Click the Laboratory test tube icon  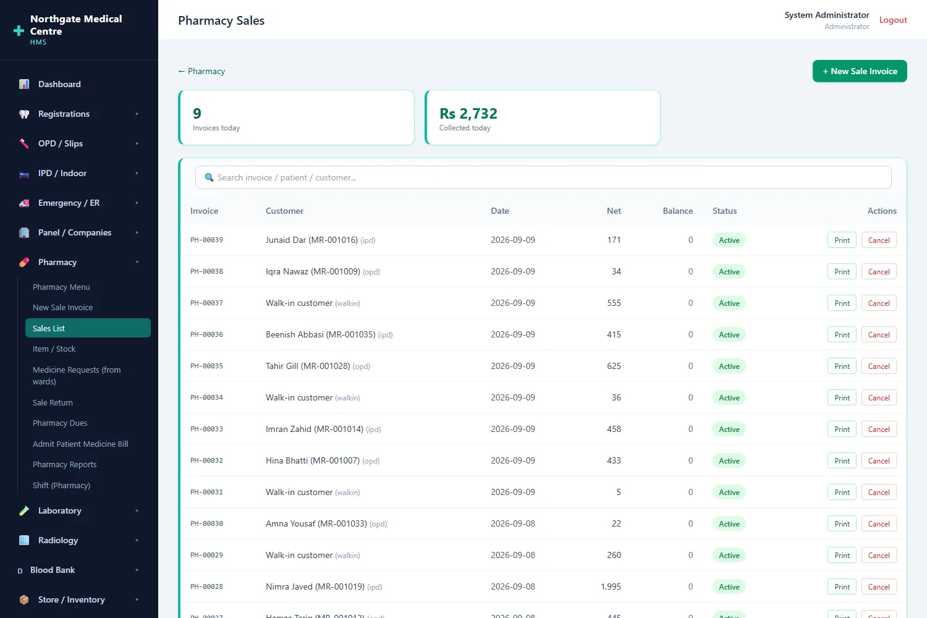point(24,510)
